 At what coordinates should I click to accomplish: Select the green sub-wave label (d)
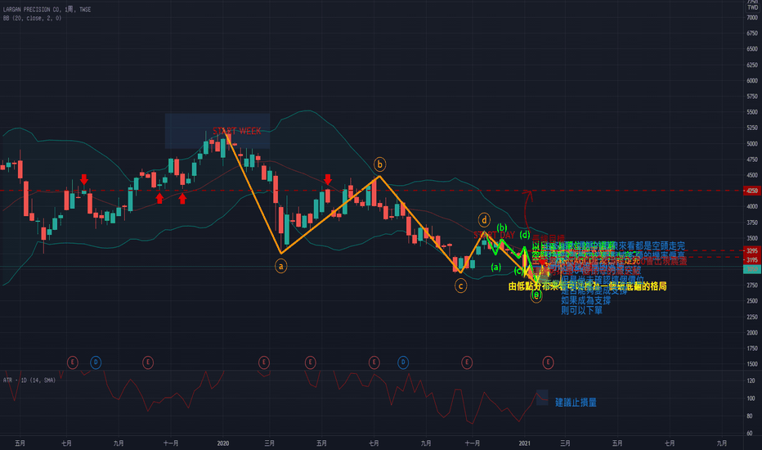pos(525,235)
